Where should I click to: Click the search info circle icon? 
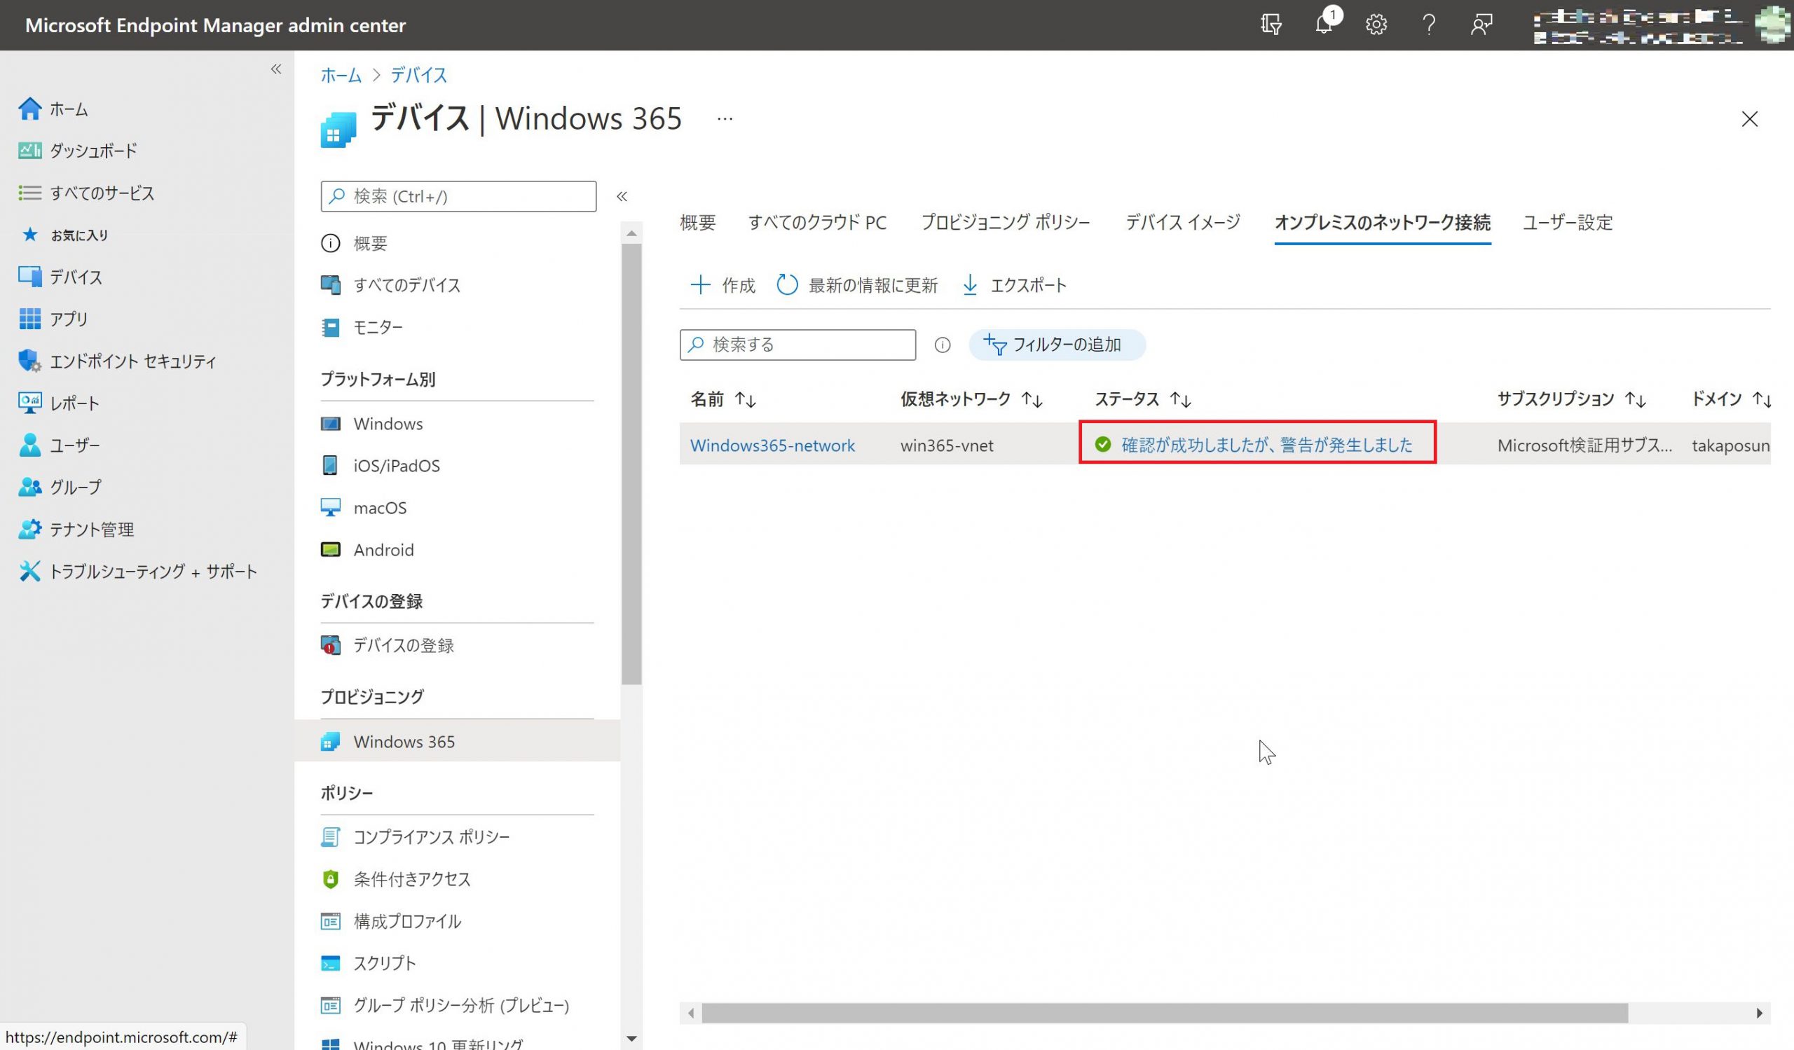coord(943,345)
